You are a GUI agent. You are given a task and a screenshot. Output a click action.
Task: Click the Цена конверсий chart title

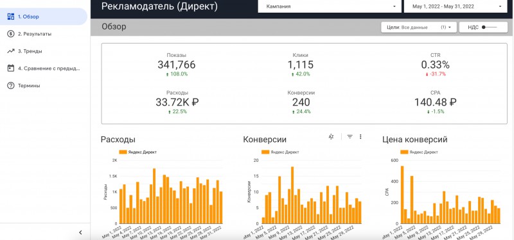pyautogui.click(x=414, y=140)
